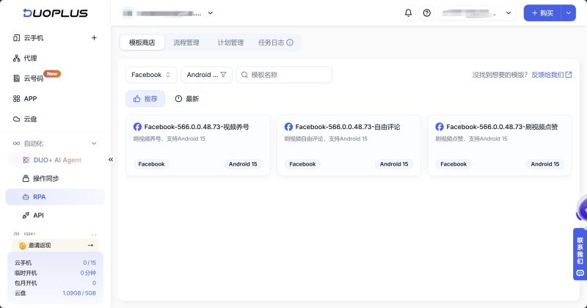Click the 临时开机 0 分钟 value
The width and height of the screenshot is (587, 308).
click(x=88, y=273)
